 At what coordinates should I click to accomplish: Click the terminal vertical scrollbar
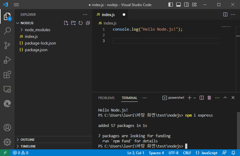pos(238,131)
